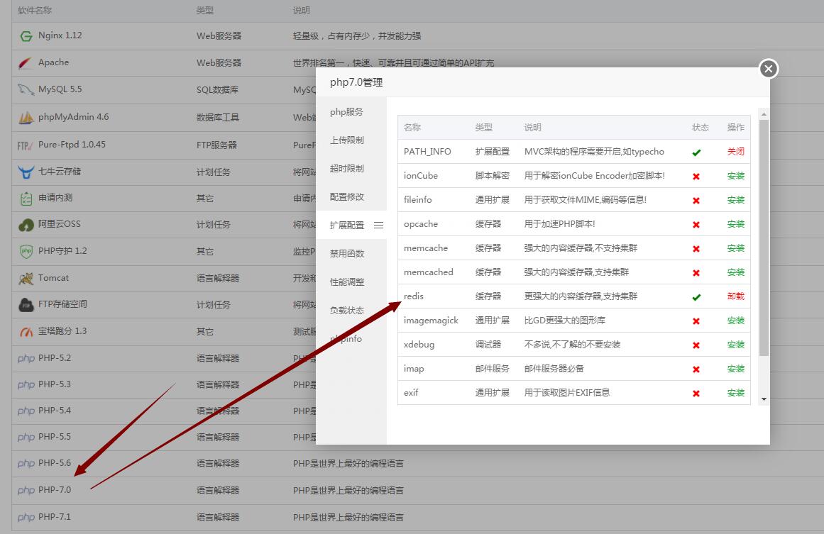Click the green check status of PATH_INFO
The width and height of the screenshot is (824, 534).
pos(696,152)
